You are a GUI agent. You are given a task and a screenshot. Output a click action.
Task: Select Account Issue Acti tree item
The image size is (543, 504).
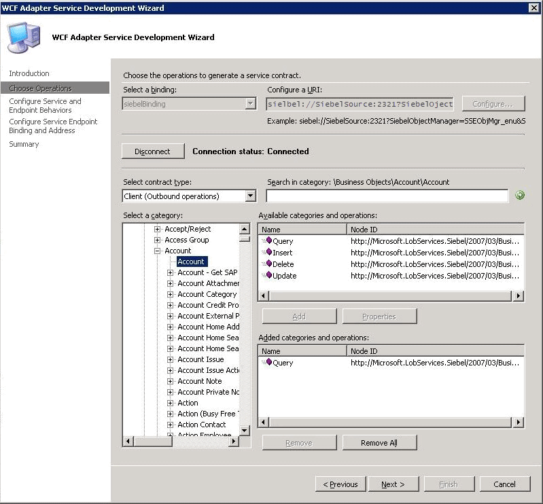(208, 370)
